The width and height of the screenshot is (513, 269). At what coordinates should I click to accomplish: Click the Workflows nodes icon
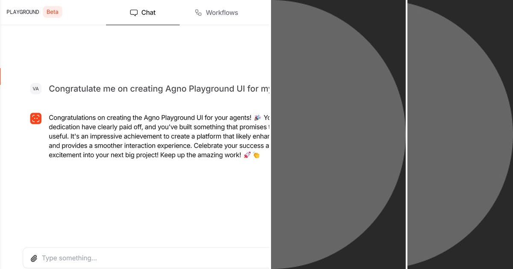[x=198, y=12]
